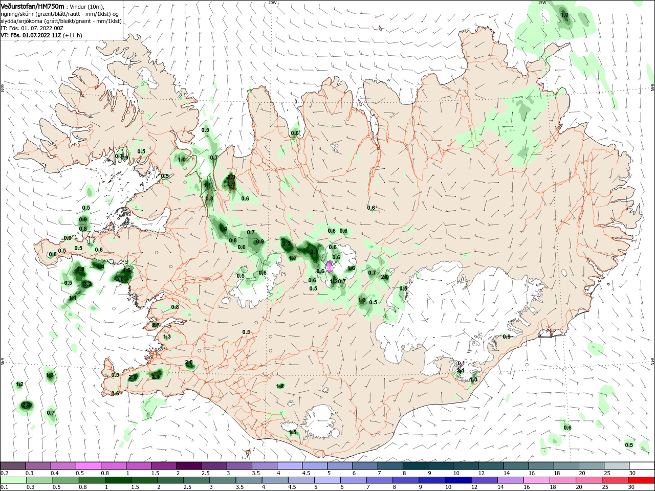Click the valid-time line "VT: Fös. 01.07.2022 11Z"
Screen dimensions: 655x491
pos(31,35)
